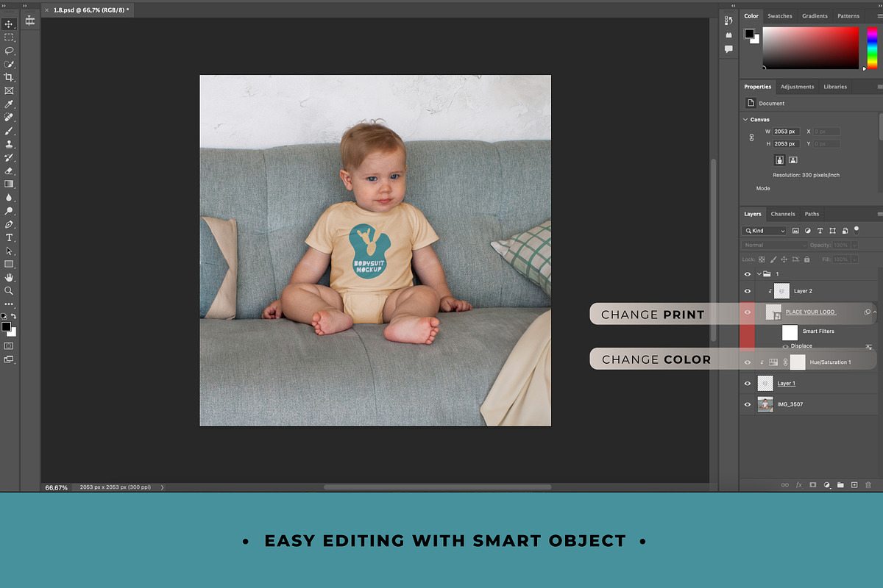Collapse the PLACE YOUR LOGO smart filters
883x588 pixels.
point(874,312)
